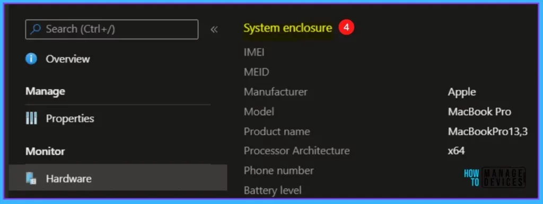Select the MacBookPro13,3 value
Screen dimensions: 543x204
tap(488, 132)
